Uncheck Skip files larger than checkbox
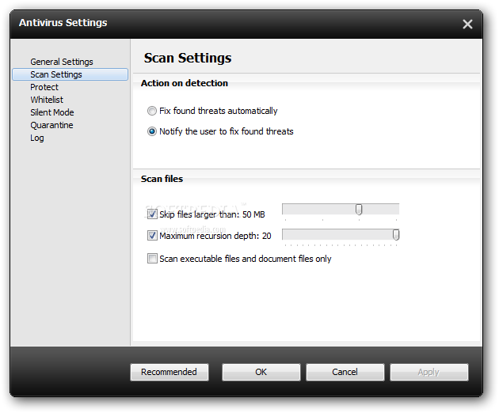 point(152,214)
